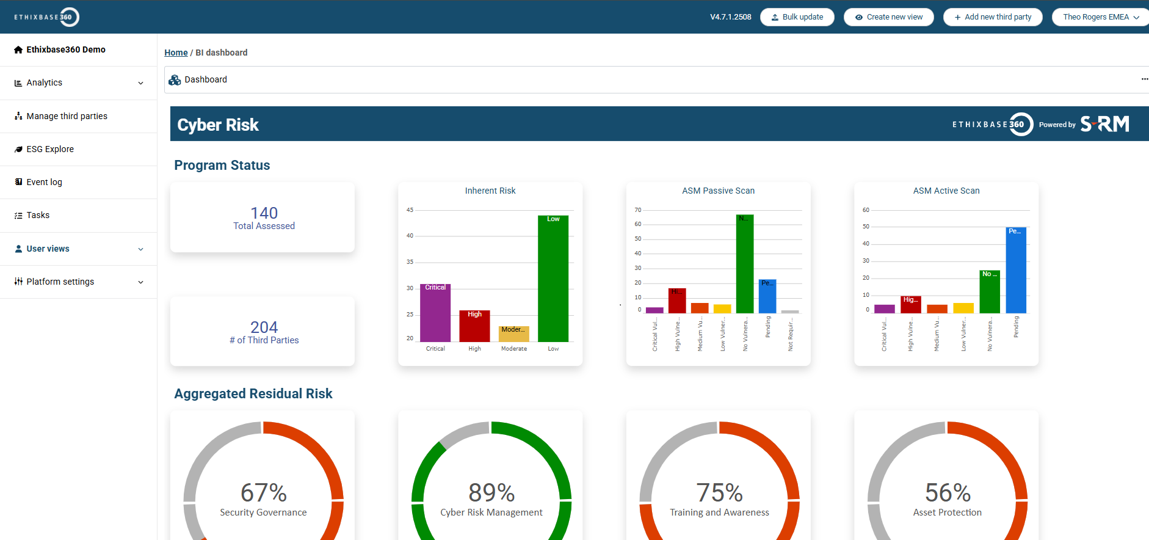Click the Ethixbase360 logo in header
Screen dimensions: 1149x540
click(47, 17)
